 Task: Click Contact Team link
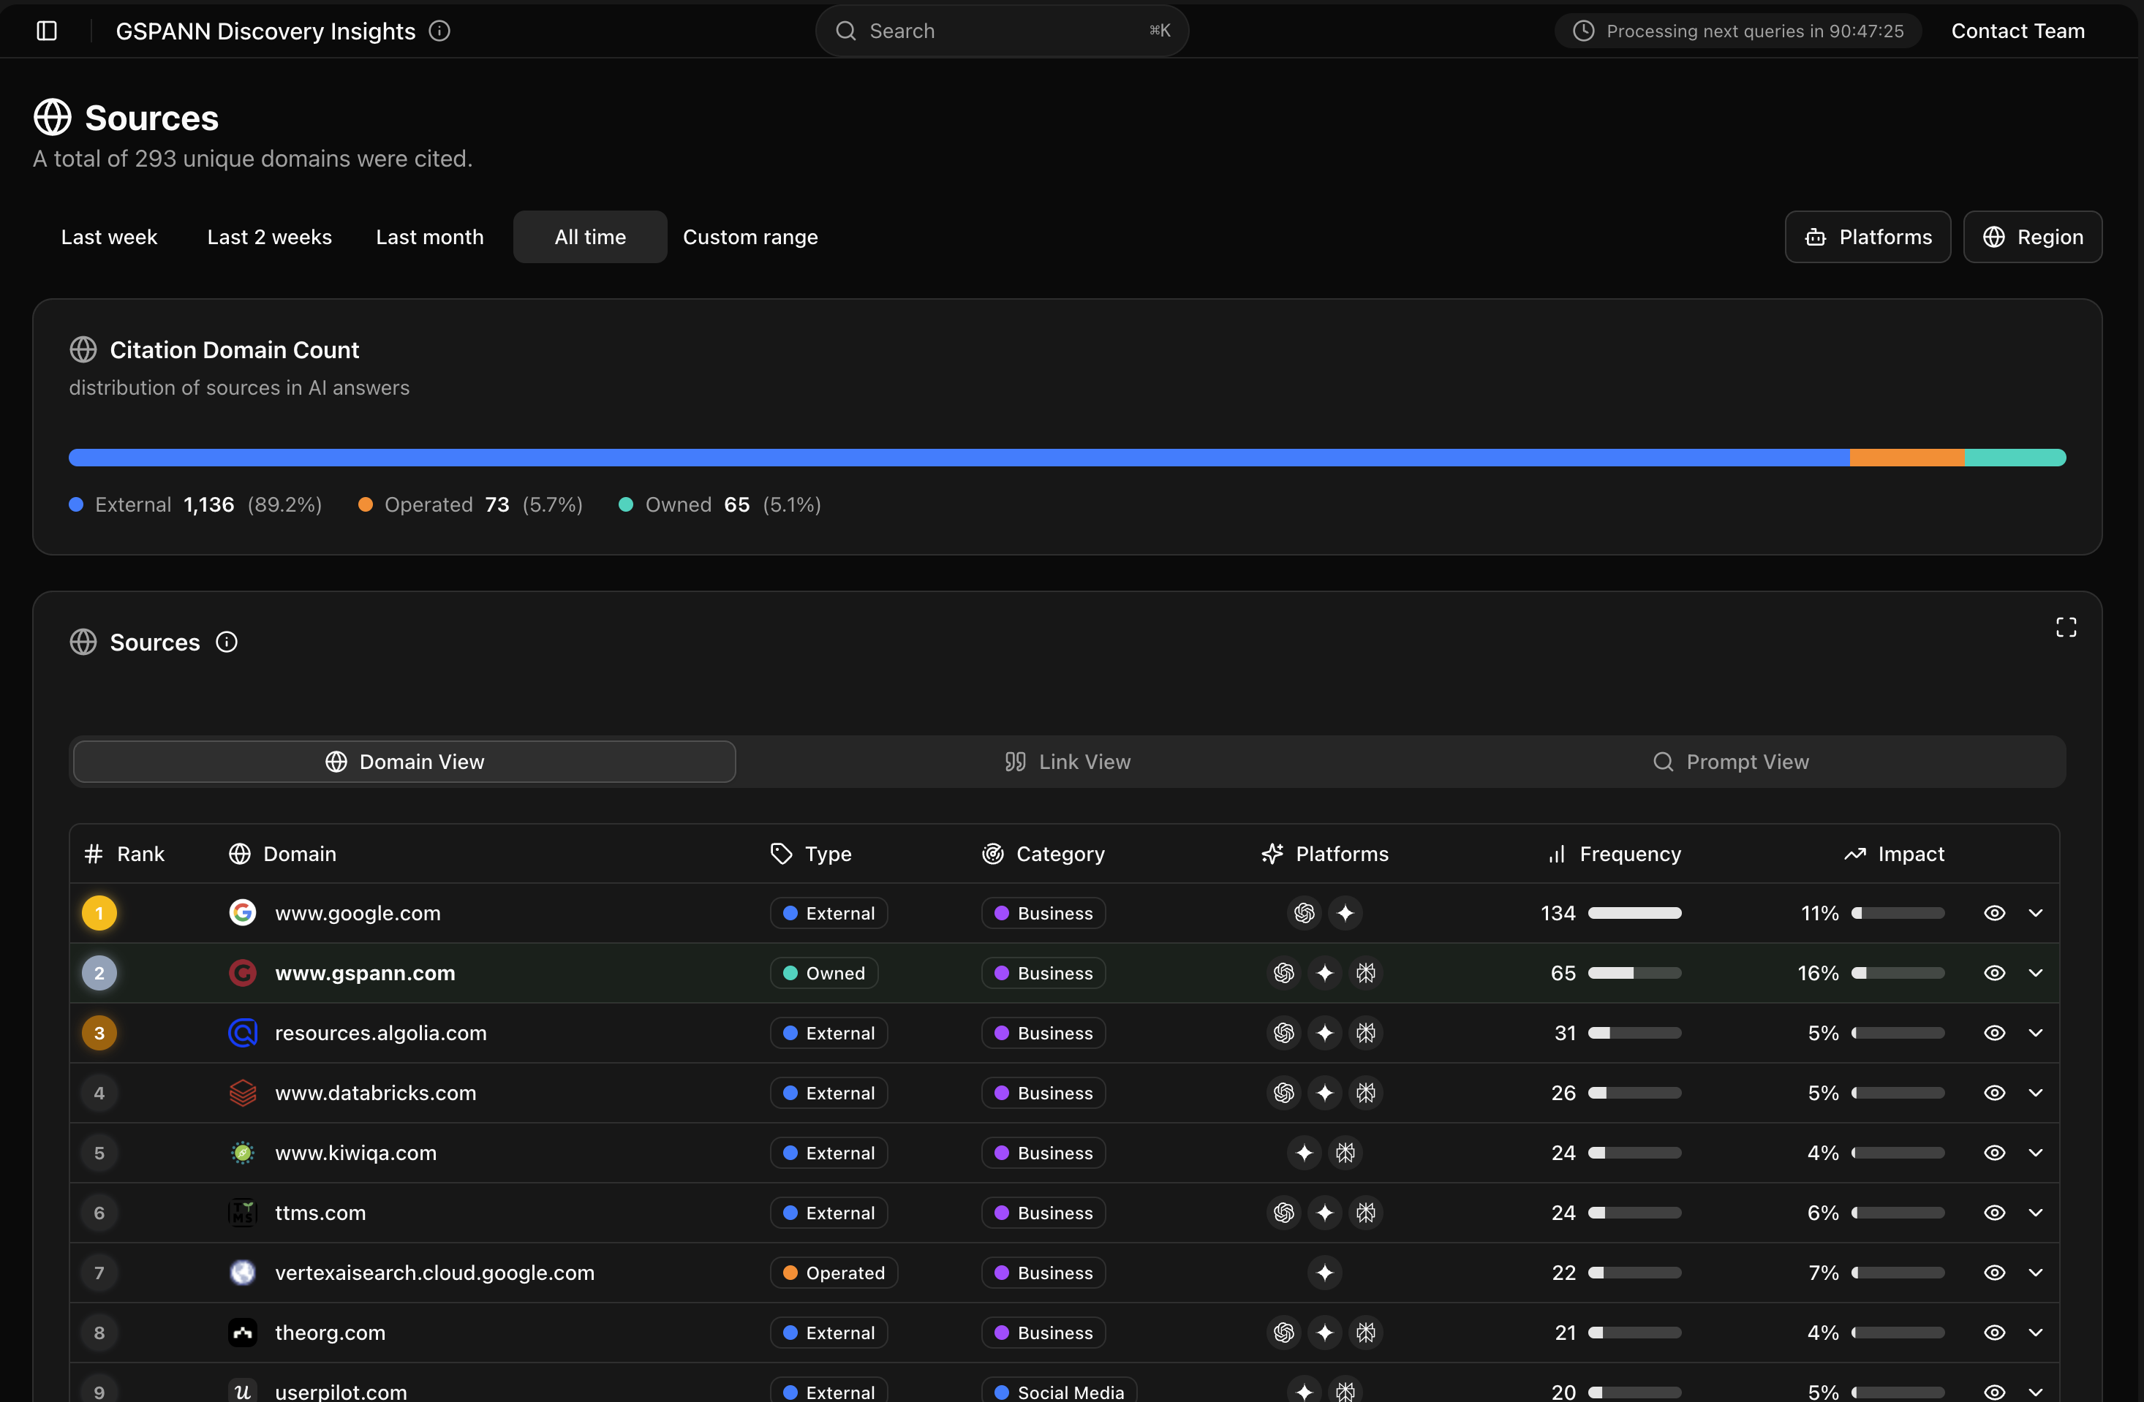(x=2018, y=31)
